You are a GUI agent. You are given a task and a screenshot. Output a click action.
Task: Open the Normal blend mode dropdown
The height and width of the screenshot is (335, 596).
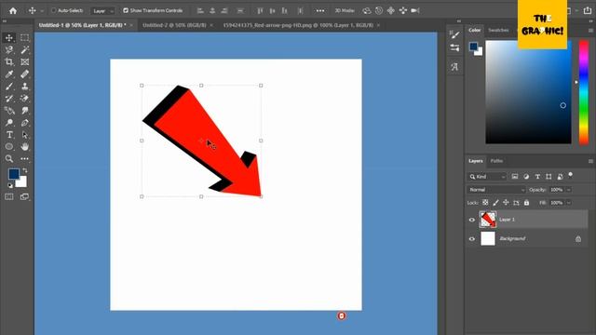[x=496, y=190]
